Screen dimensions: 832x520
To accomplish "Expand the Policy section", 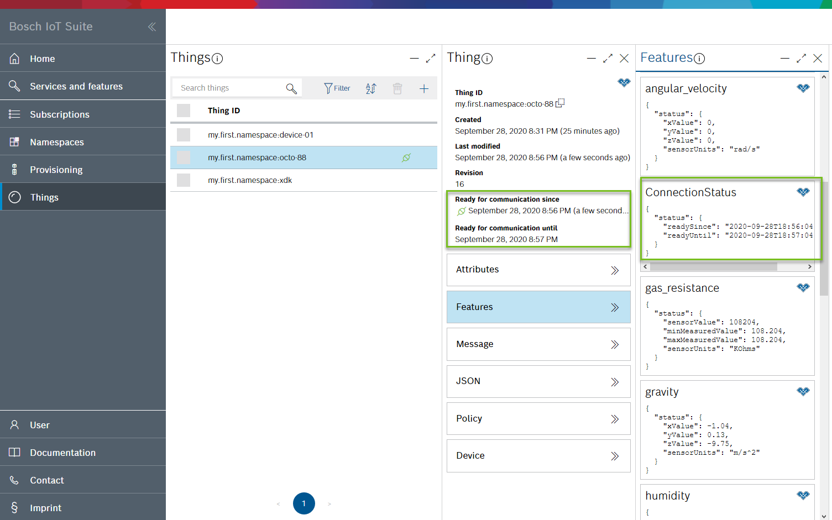I will point(538,418).
